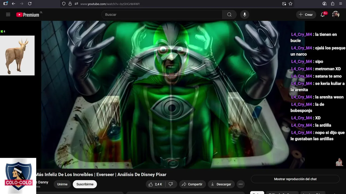This screenshot has width=346, height=194.
Task: Go forward in the browser
Action: pyautogui.click(x=22, y=4)
